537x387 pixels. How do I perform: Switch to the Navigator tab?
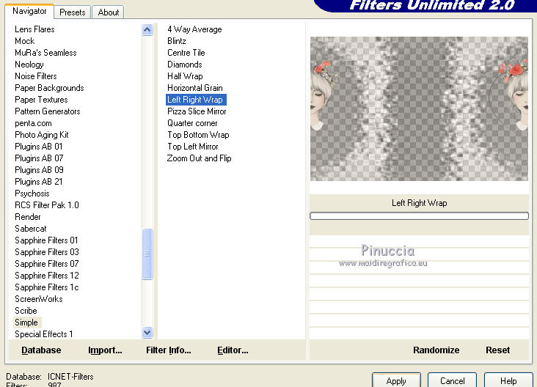click(29, 11)
